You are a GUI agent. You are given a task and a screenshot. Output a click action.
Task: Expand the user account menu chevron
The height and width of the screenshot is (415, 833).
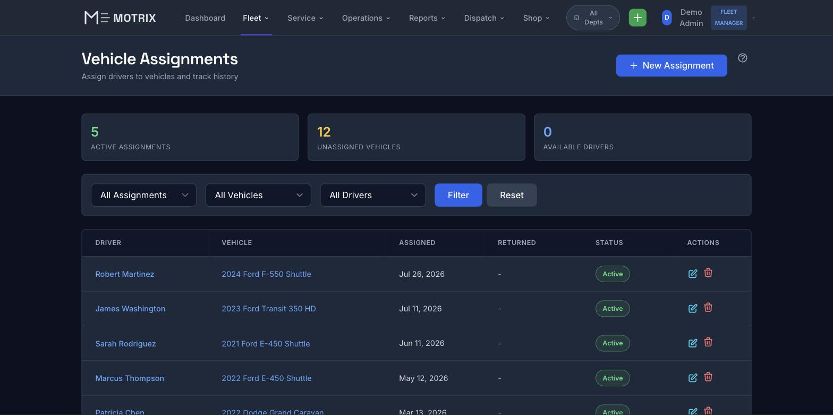tap(753, 18)
